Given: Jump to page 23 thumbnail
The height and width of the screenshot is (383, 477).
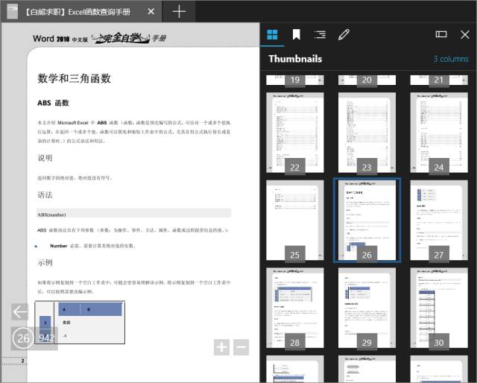Looking at the screenshot, I should coord(367,133).
